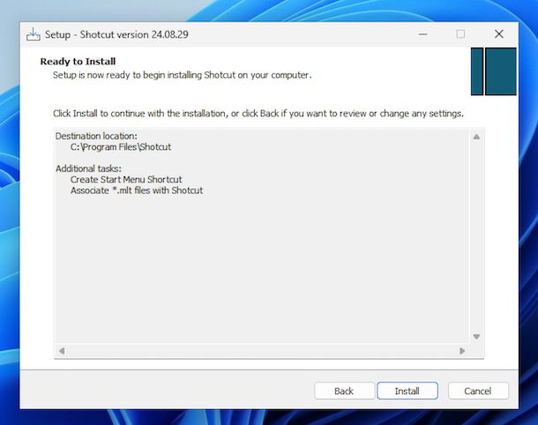Image resolution: width=538 pixels, height=425 pixels.
Task: Click the 'Destination location:' label
Action: coord(96,136)
